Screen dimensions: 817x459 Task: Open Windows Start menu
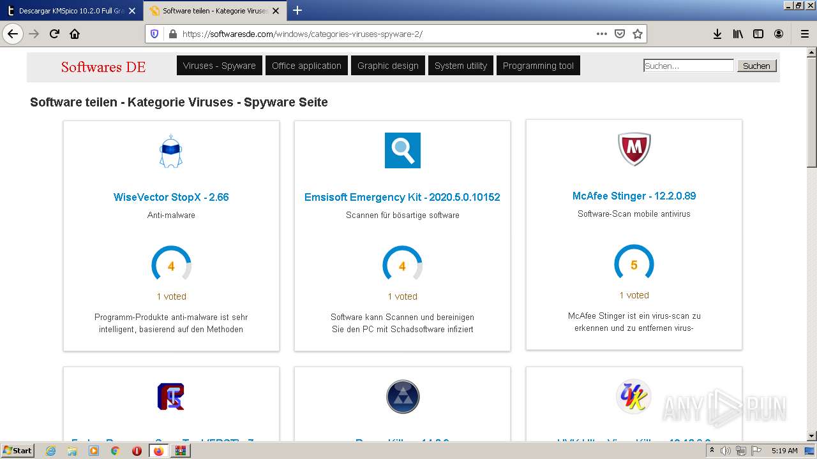18,451
